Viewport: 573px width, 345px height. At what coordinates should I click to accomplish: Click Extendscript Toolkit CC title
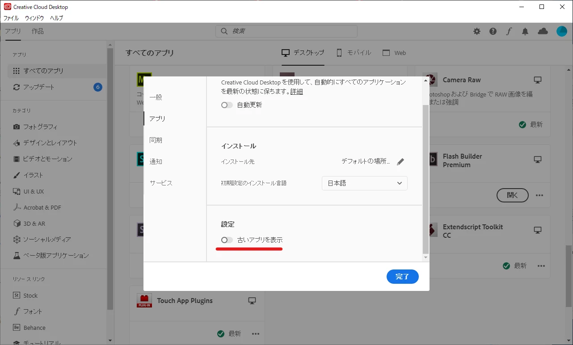point(473,231)
